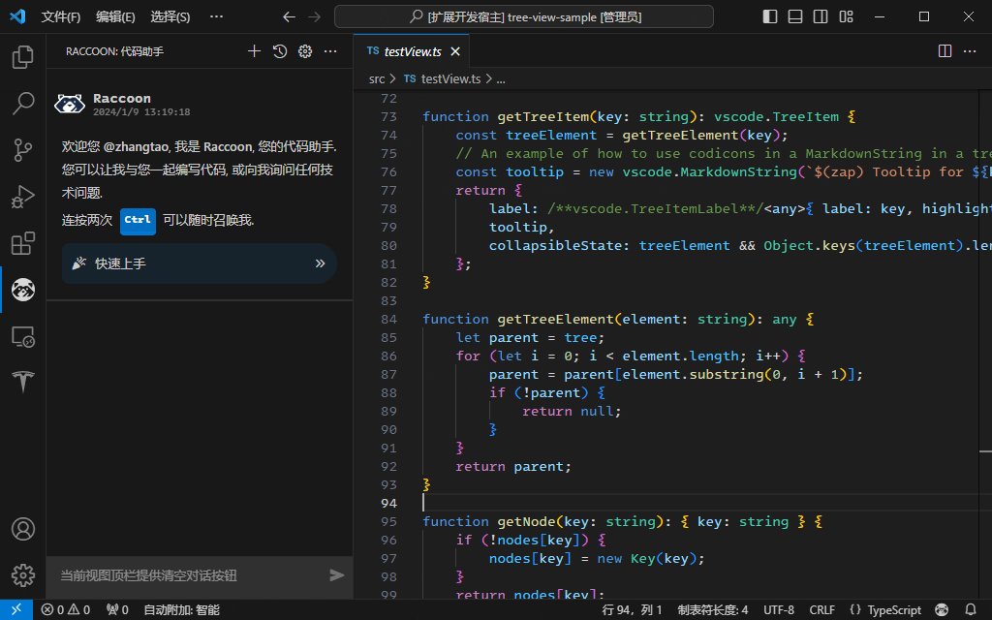Open the Explorer view in activity bar
992x620 pixels.
(22, 57)
